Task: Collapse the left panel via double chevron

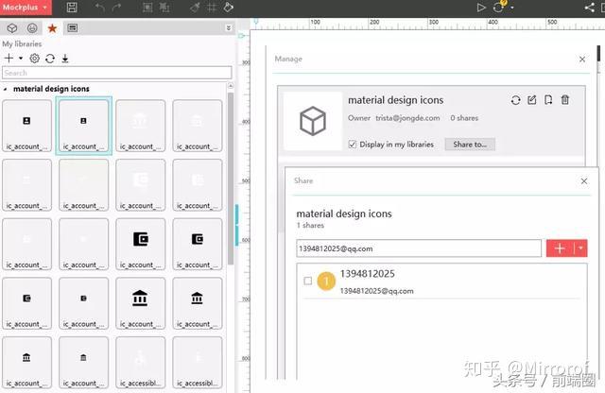Action: coord(229,28)
